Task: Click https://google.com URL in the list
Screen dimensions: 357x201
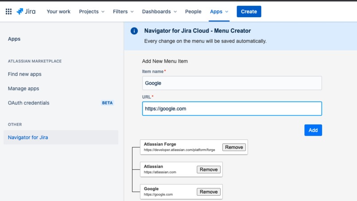Action: pos(158,194)
